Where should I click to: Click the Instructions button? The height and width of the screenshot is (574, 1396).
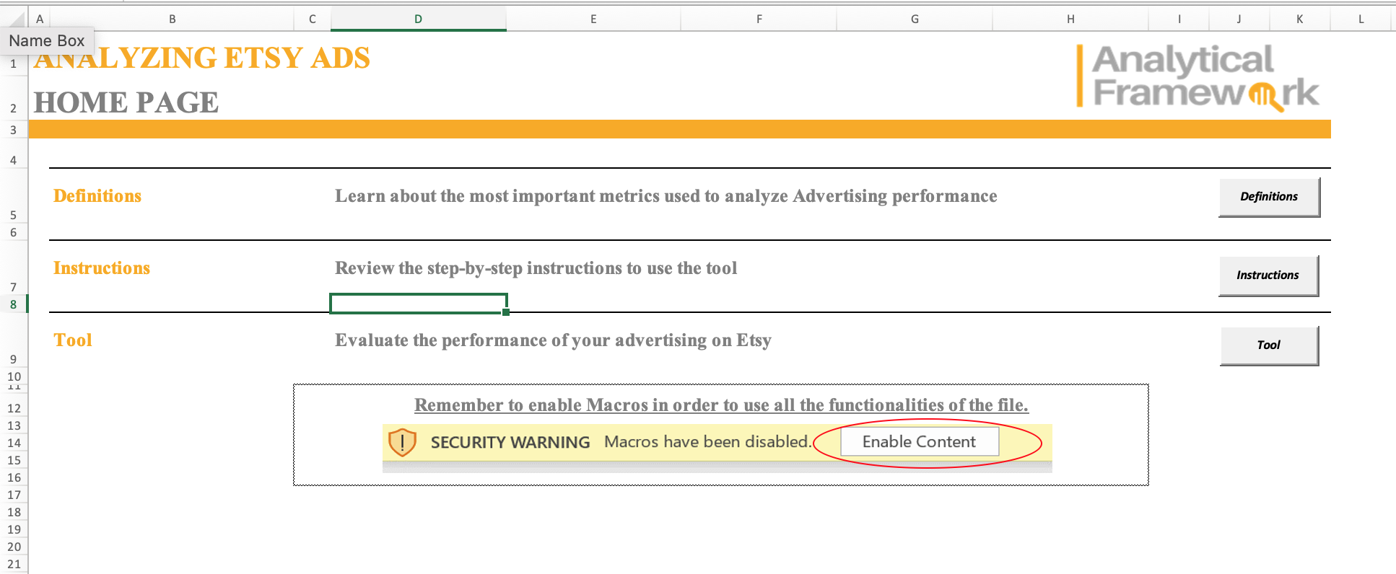tap(1268, 275)
